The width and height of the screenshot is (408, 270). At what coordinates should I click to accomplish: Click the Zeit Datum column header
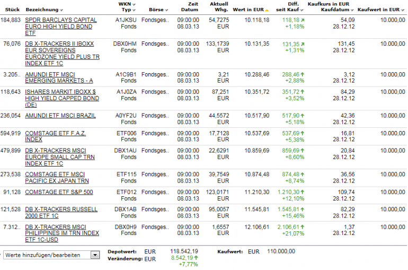pyautogui.click(x=190, y=7)
